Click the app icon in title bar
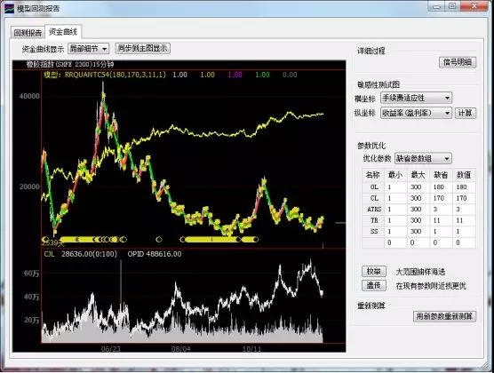 tap(9, 8)
